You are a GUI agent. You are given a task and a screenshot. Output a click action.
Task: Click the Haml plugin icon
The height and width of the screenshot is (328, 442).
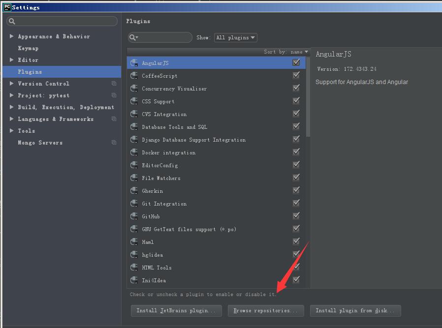(134, 241)
